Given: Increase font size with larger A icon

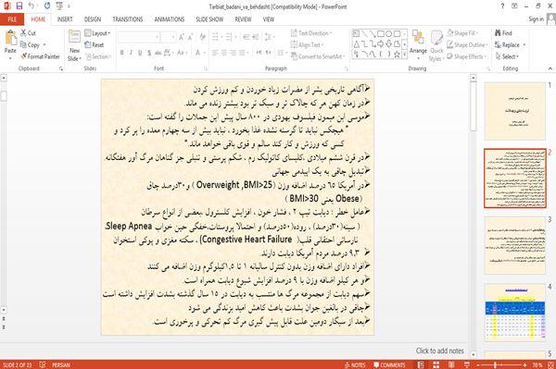Looking at the screenshot, I should (x=182, y=37).
